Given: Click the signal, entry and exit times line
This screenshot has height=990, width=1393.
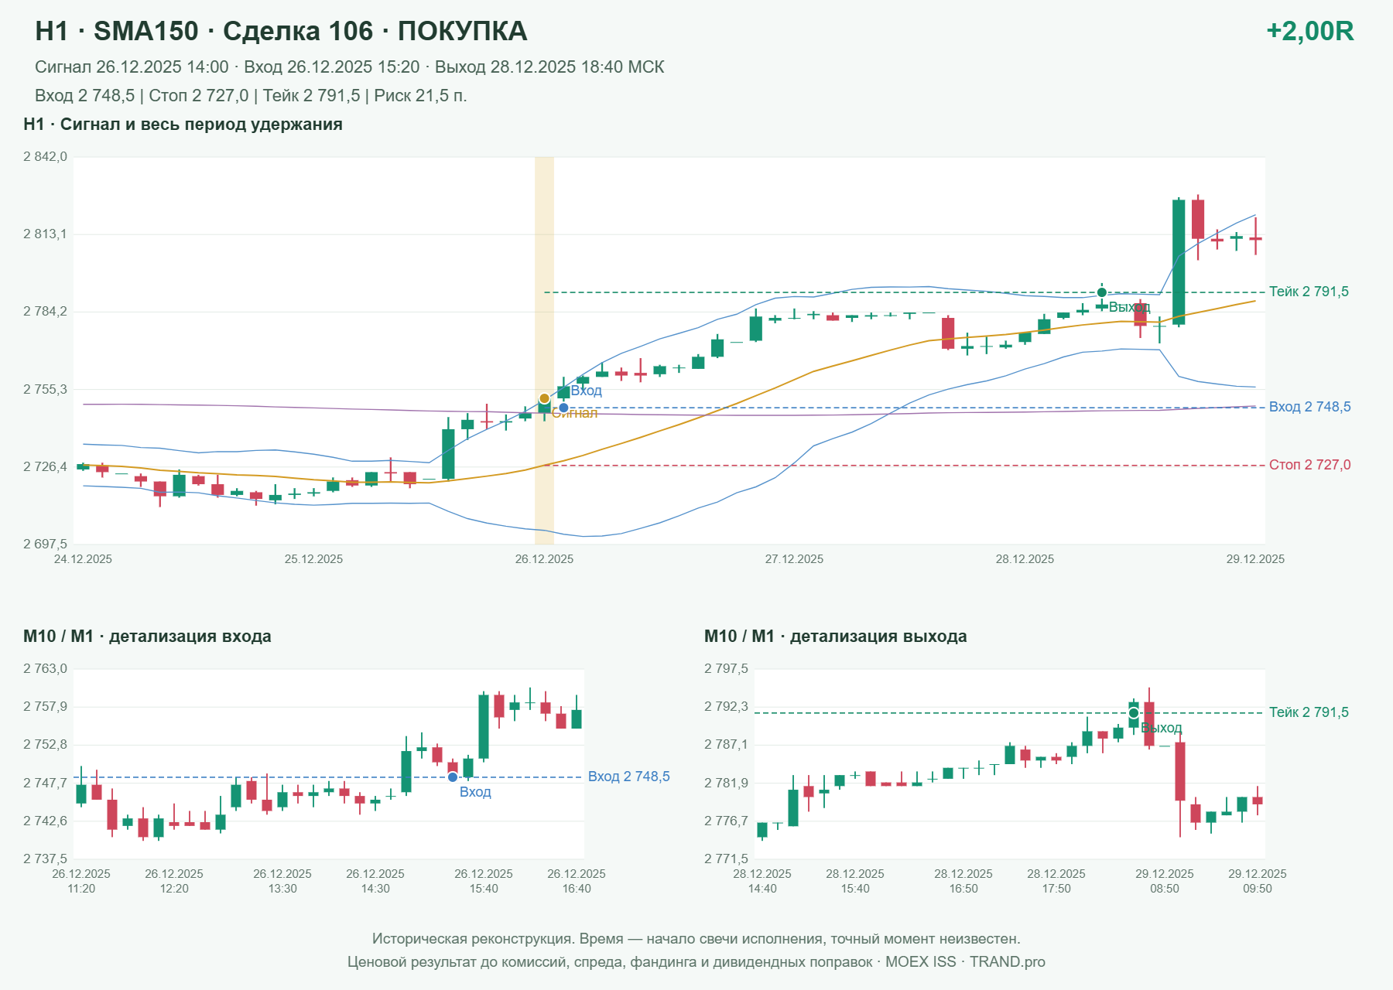Looking at the screenshot, I should click(x=349, y=67).
